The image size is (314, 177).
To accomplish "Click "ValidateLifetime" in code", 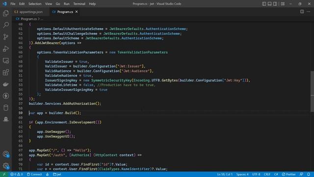I will 61,85.
